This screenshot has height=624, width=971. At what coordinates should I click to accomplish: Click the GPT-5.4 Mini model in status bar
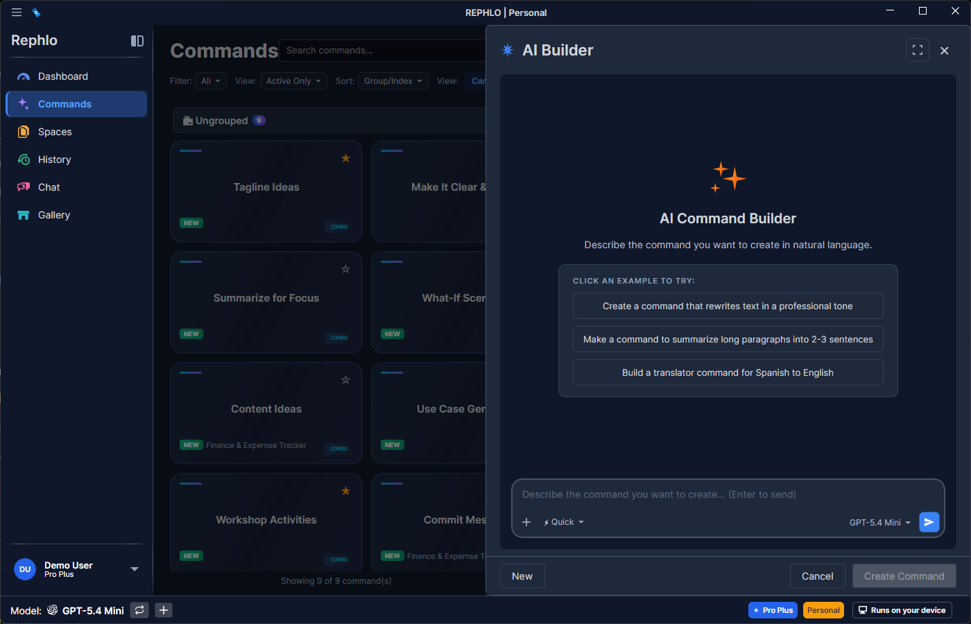click(x=93, y=611)
